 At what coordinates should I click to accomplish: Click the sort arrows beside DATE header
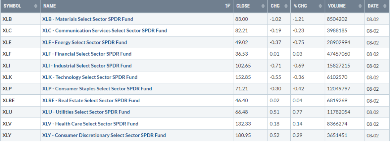[x=385, y=6]
